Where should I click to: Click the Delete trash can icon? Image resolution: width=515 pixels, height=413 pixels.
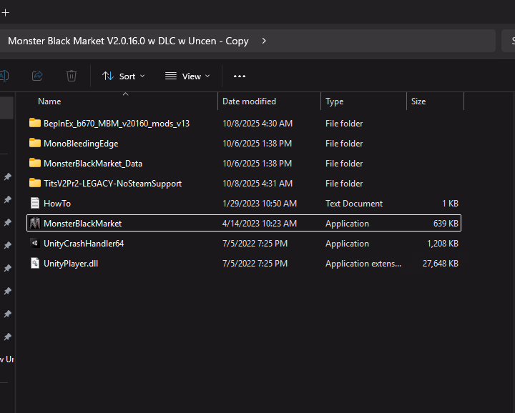tap(72, 76)
